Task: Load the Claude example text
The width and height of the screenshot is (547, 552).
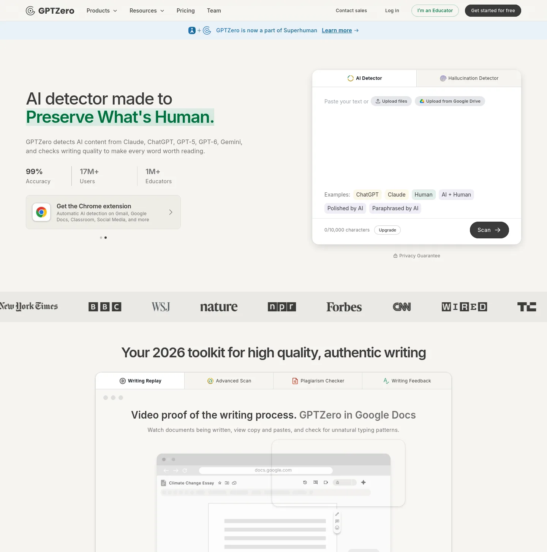Action: [x=397, y=195]
